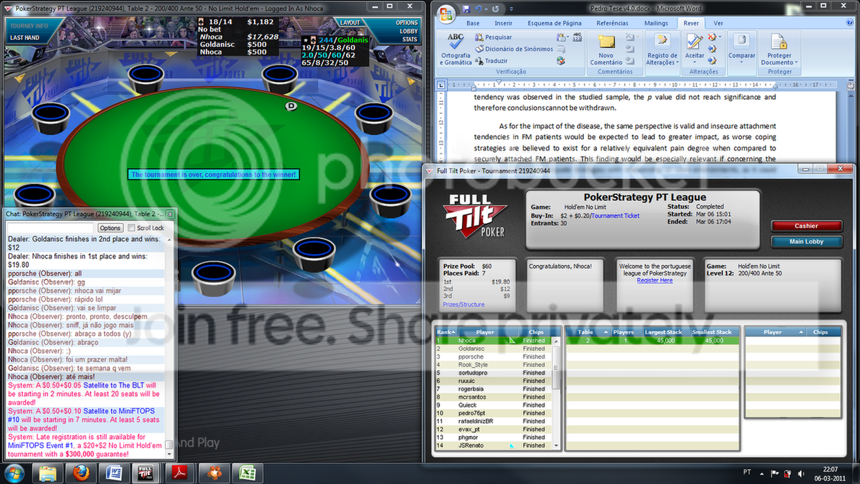Click the word count icon in Verificação group
860x484 pixels.
[578, 37]
